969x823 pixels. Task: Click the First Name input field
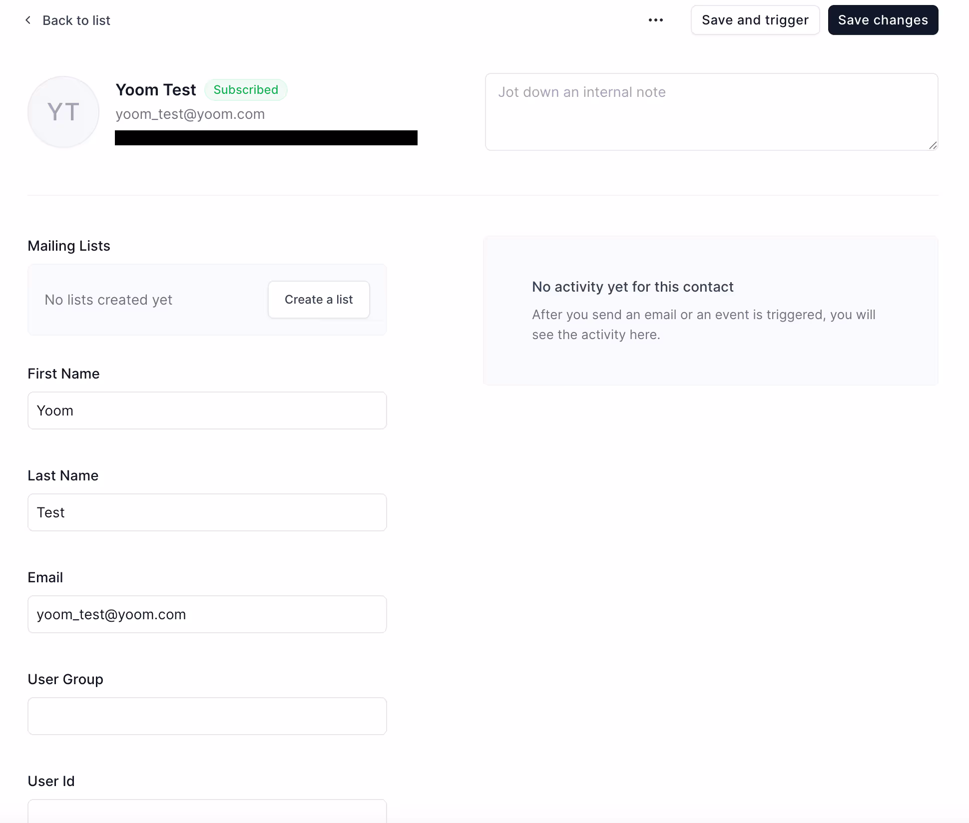(207, 411)
